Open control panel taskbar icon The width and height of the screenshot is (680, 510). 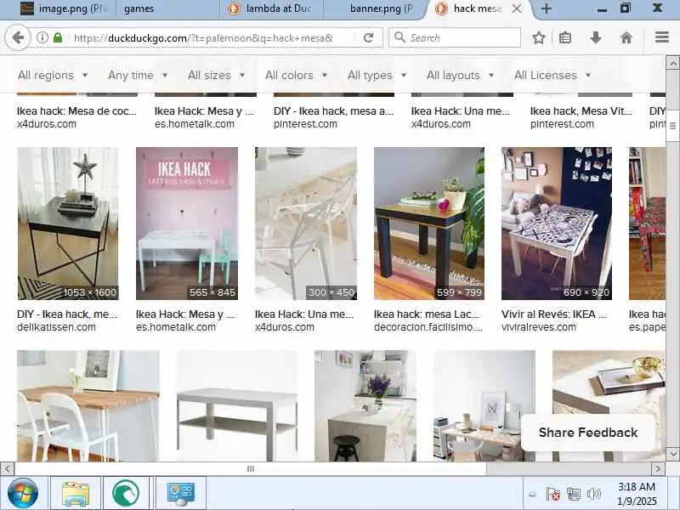point(180,494)
